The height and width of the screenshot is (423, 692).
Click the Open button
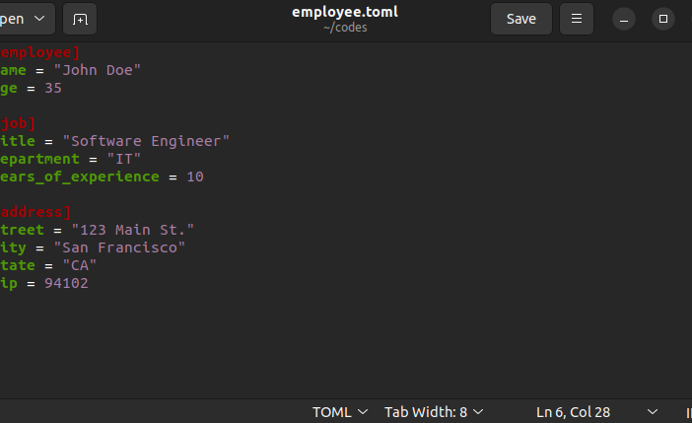point(13,19)
